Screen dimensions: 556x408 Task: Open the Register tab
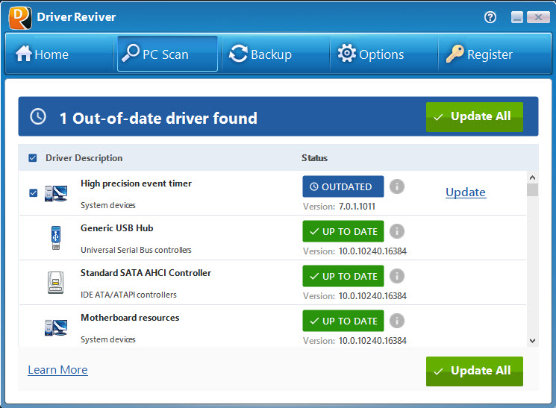[494, 54]
